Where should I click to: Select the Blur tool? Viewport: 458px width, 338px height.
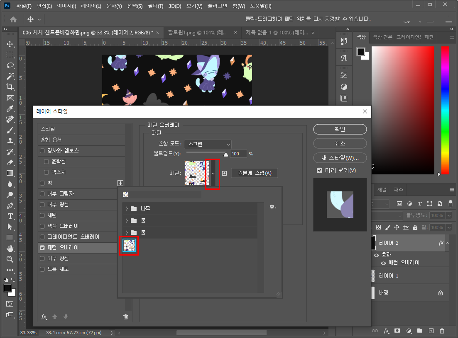(10, 184)
